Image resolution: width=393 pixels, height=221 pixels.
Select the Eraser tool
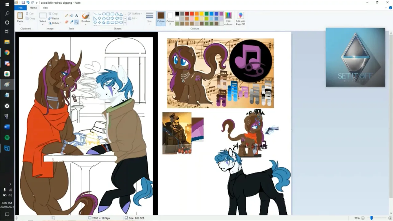coord(67,22)
